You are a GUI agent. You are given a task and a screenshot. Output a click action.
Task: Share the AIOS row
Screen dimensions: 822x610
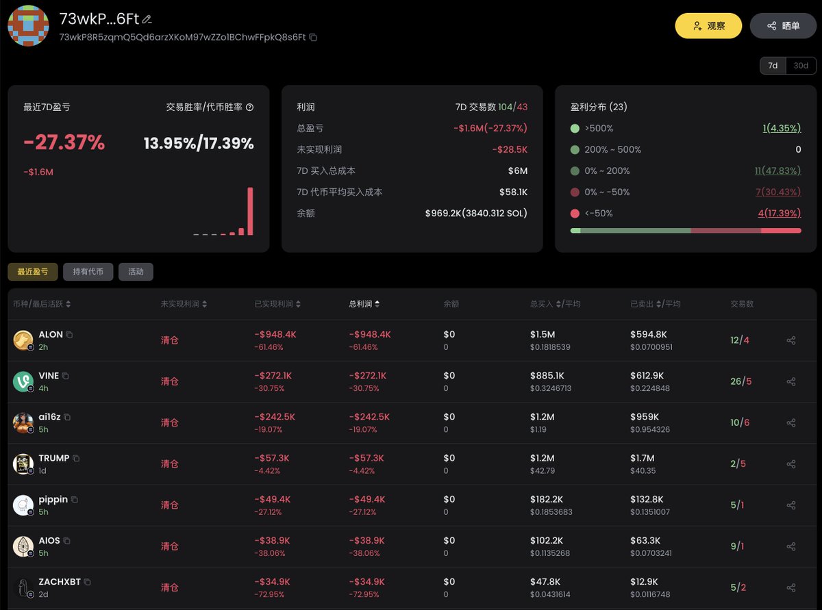(791, 546)
